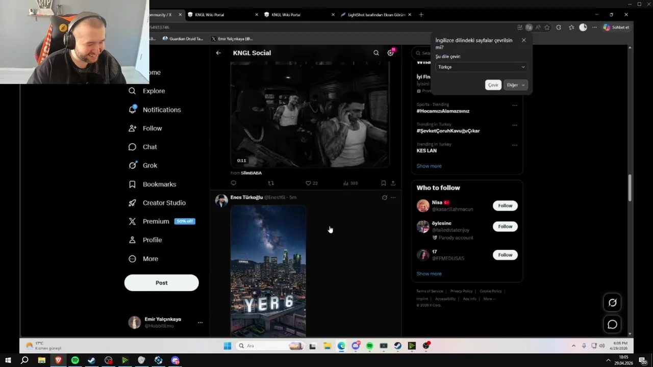653x367 pixels.
Task: Open Brave browser on outer taskbar
Action: coord(58,360)
